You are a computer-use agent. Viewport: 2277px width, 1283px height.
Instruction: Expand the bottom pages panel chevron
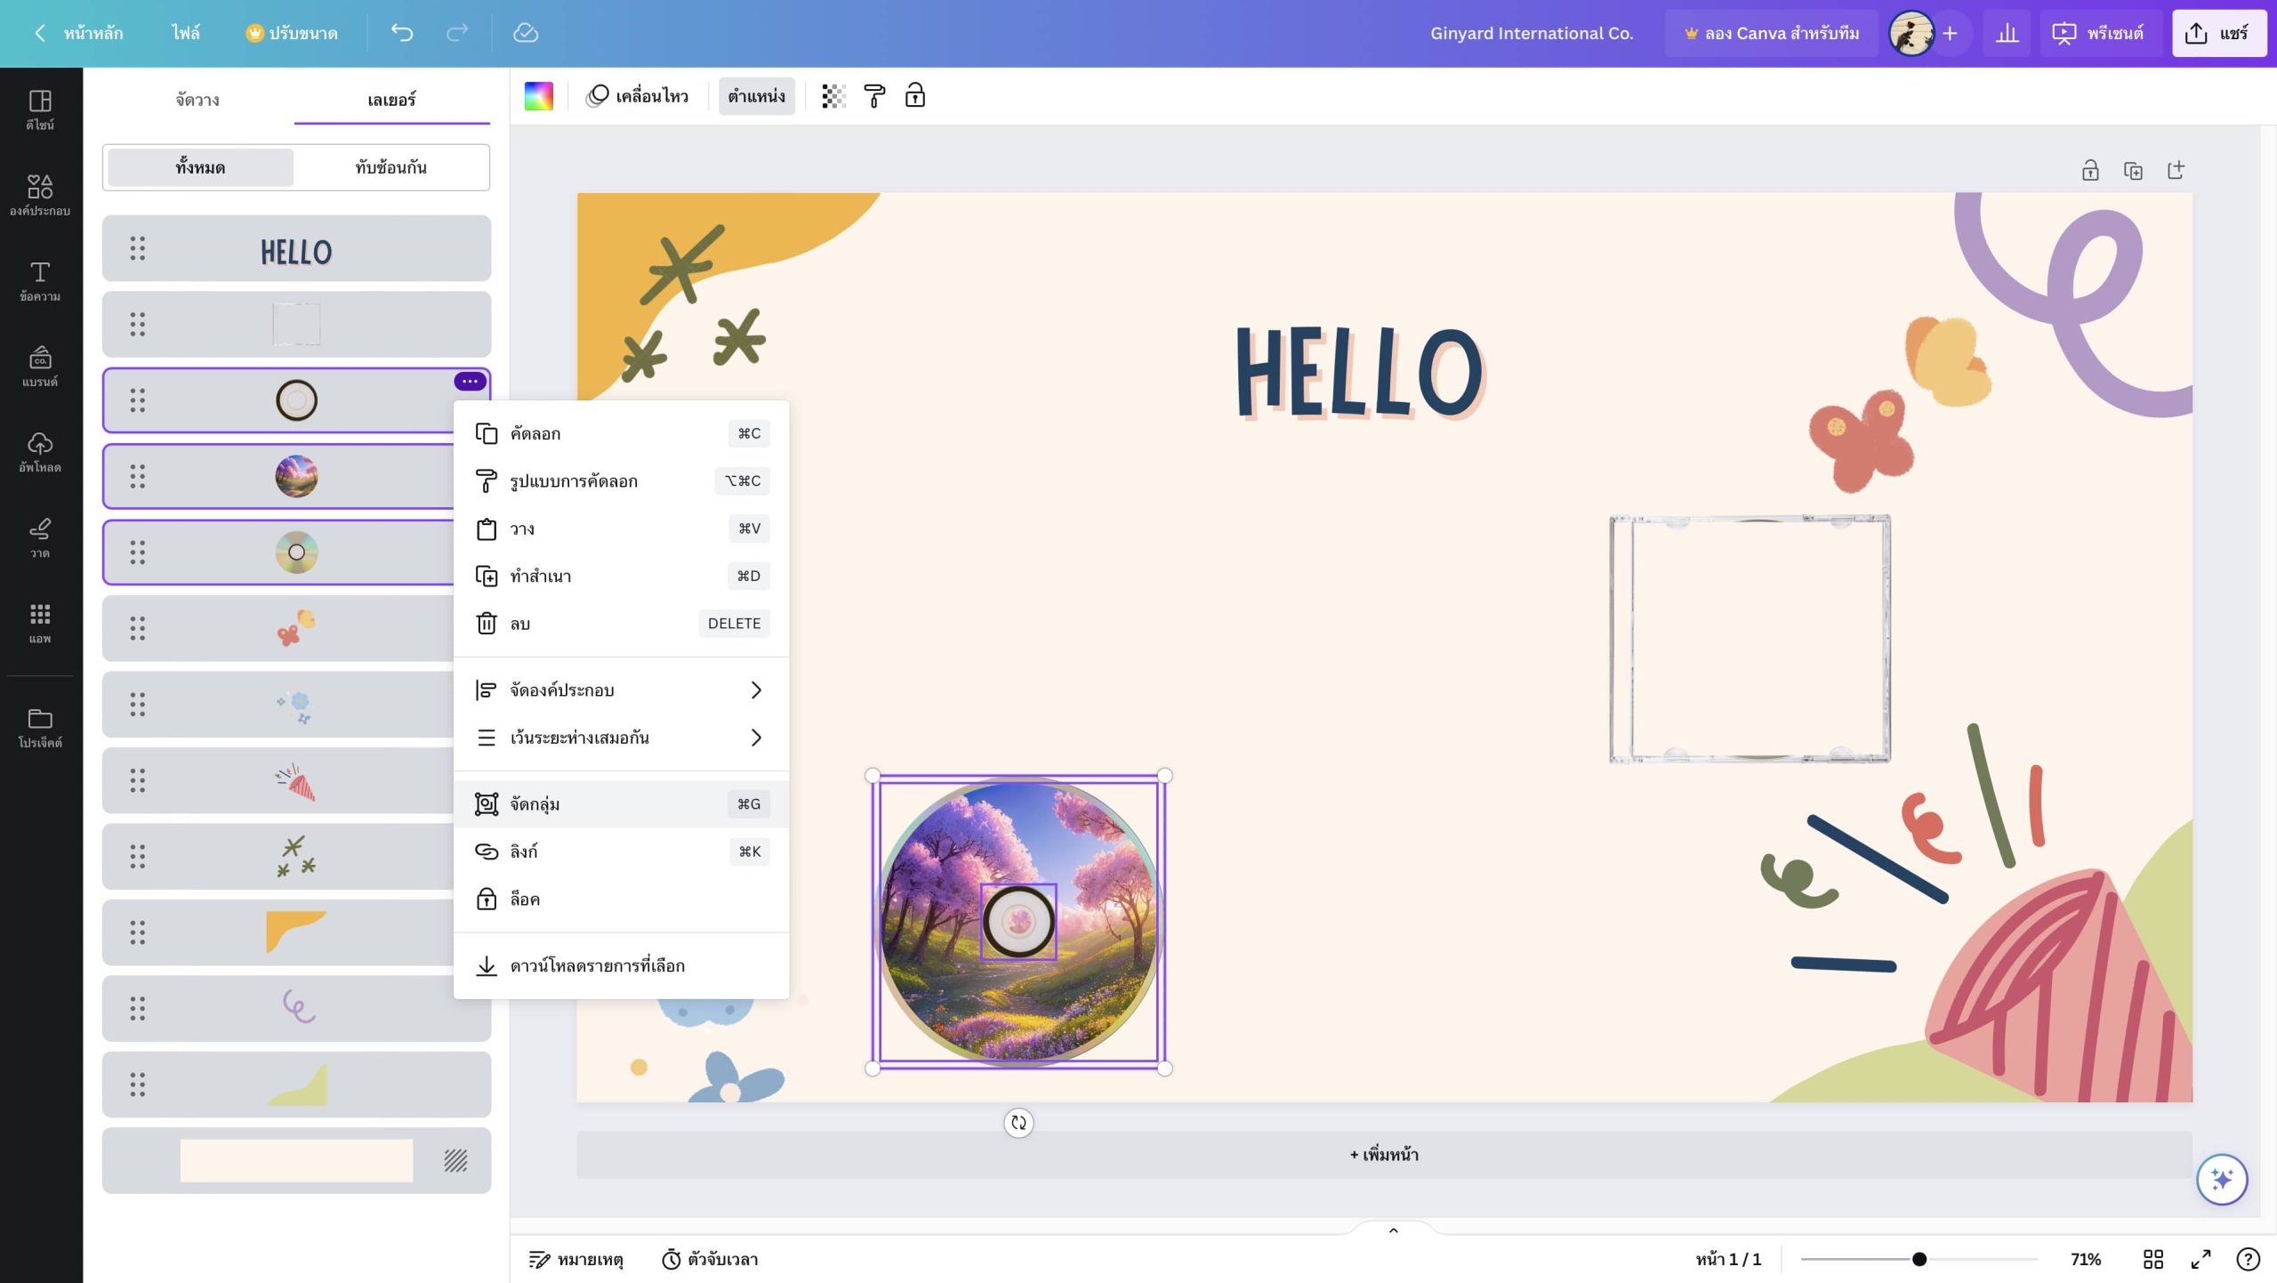[1393, 1231]
